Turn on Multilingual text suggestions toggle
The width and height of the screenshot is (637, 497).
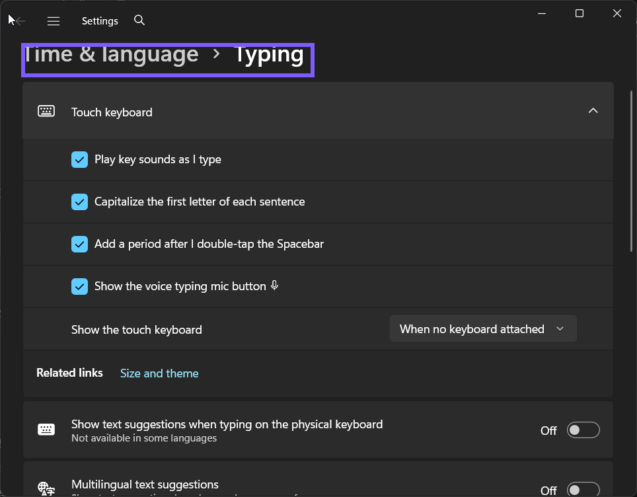(583, 489)
